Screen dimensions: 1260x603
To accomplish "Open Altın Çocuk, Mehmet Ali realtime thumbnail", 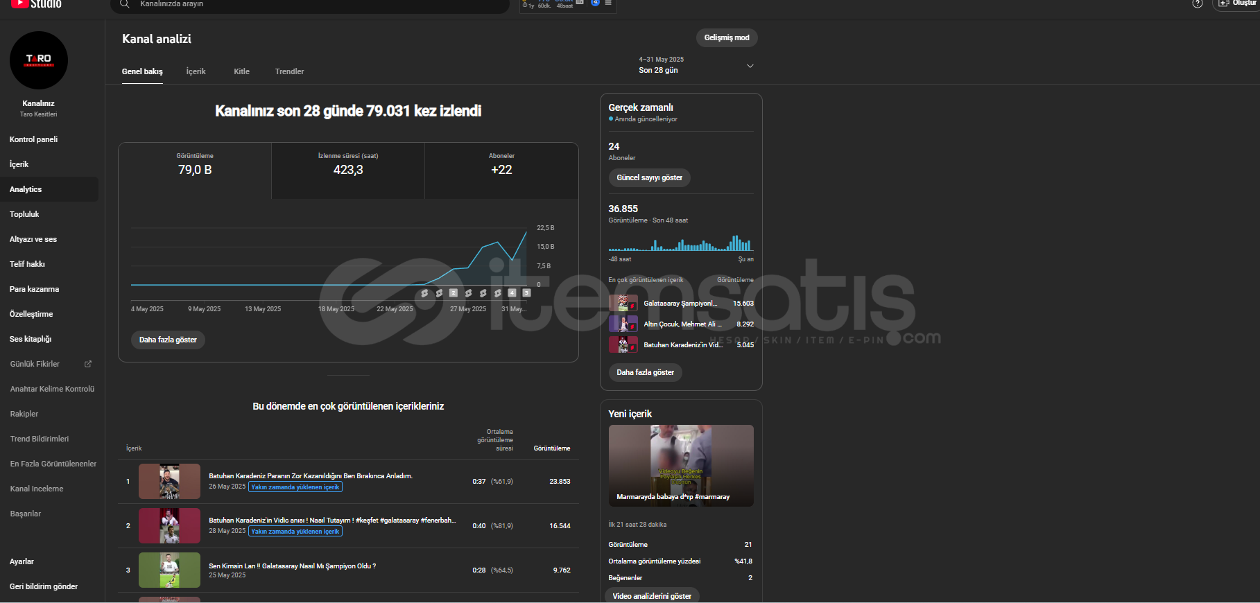I will [623, 324].
